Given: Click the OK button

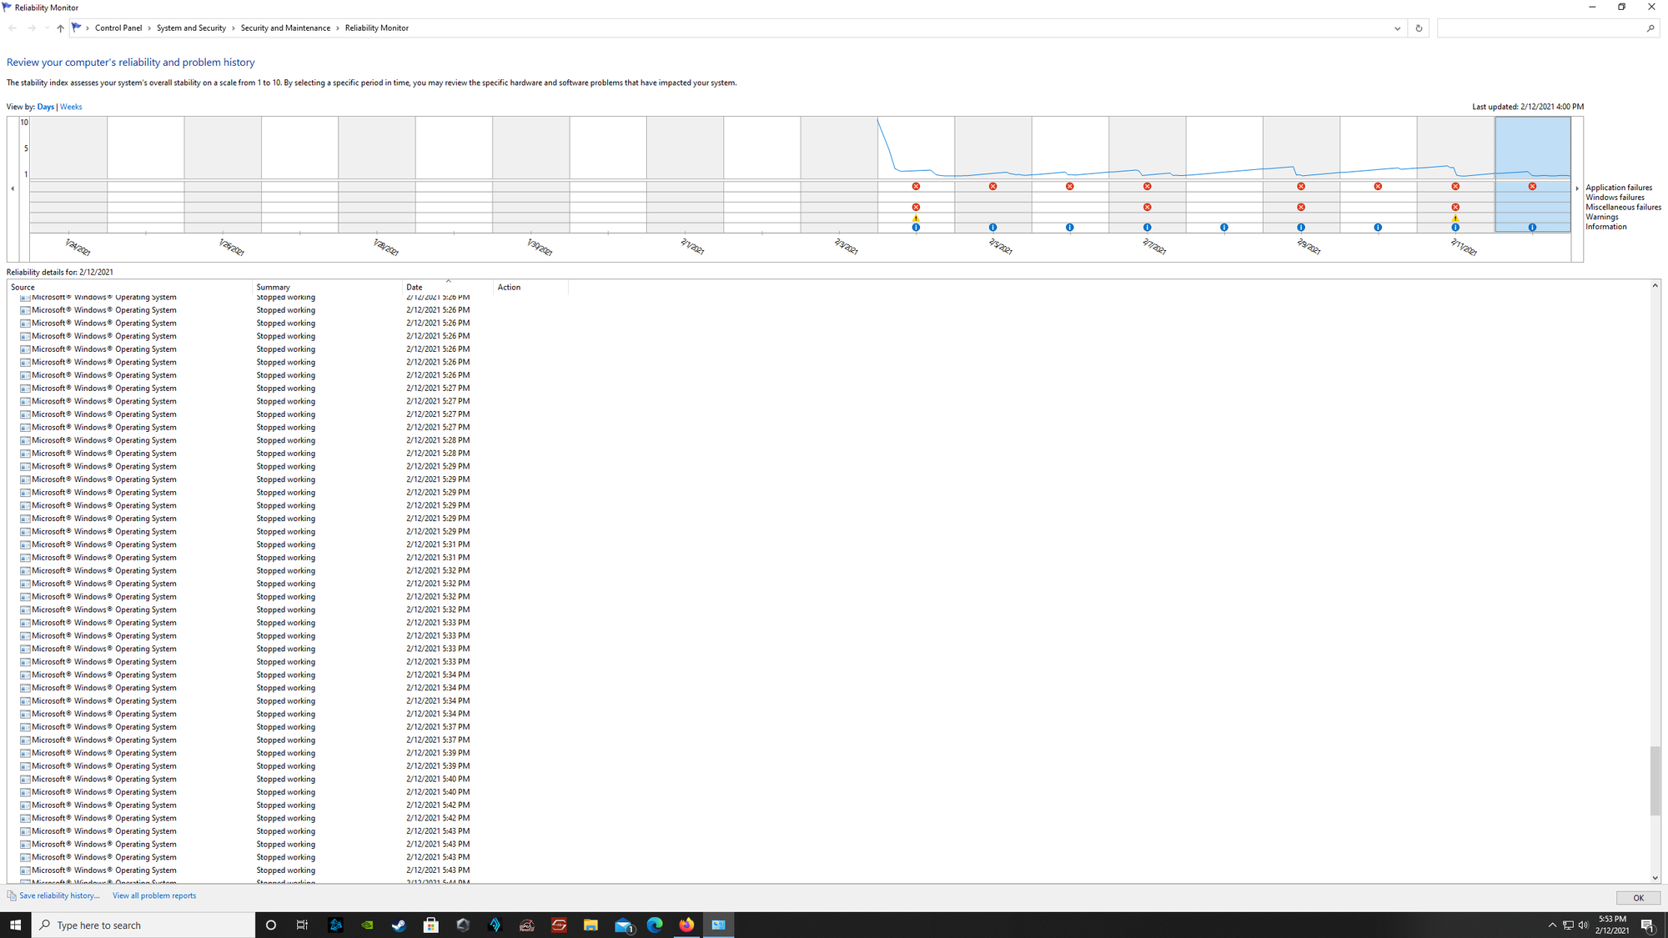Looking at the screenshot, I should tap(1638, 898).
